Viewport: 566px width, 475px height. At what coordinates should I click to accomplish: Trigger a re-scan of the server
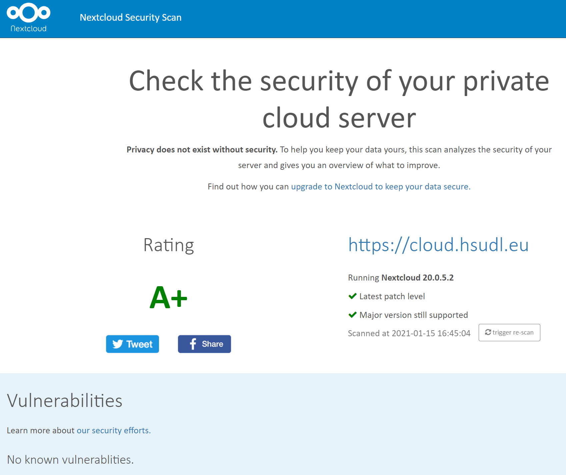coord(509,333)
